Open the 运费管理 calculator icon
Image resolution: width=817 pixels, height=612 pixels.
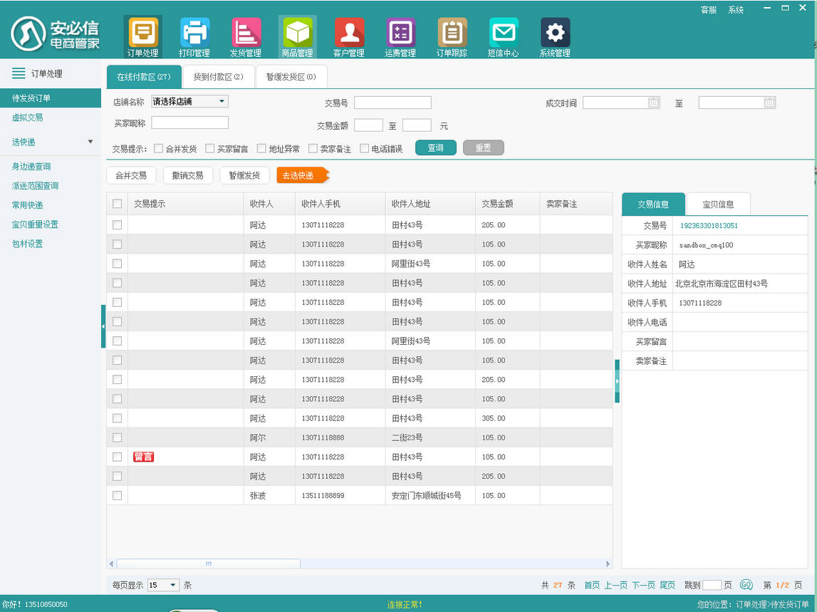coord(400,33)
